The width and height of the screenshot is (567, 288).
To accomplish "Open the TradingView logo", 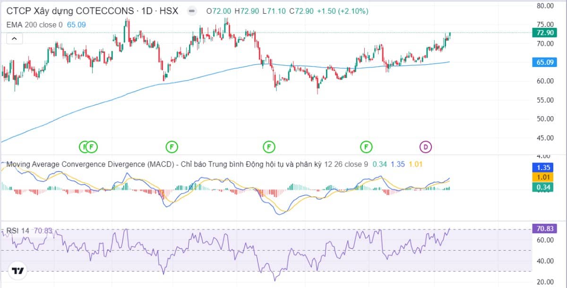I will pos(18,271).
